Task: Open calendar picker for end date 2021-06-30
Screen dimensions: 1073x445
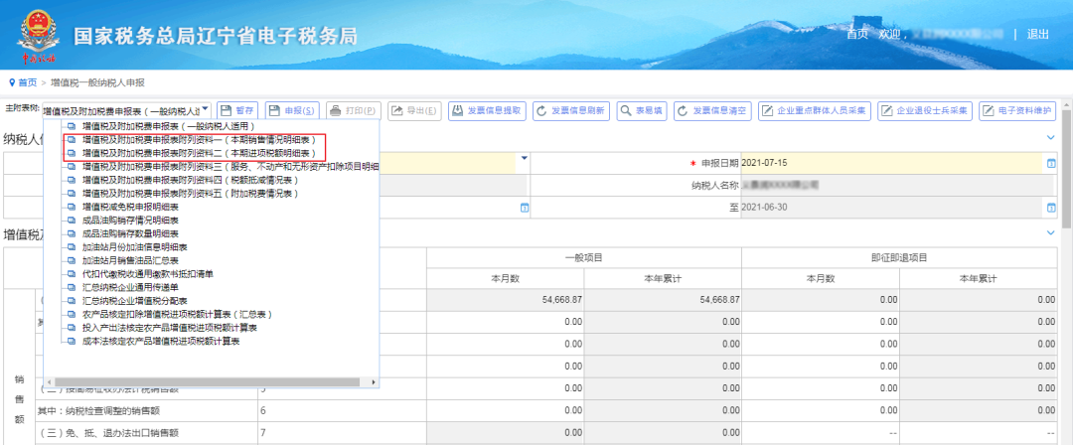Action: point(1051,208)
